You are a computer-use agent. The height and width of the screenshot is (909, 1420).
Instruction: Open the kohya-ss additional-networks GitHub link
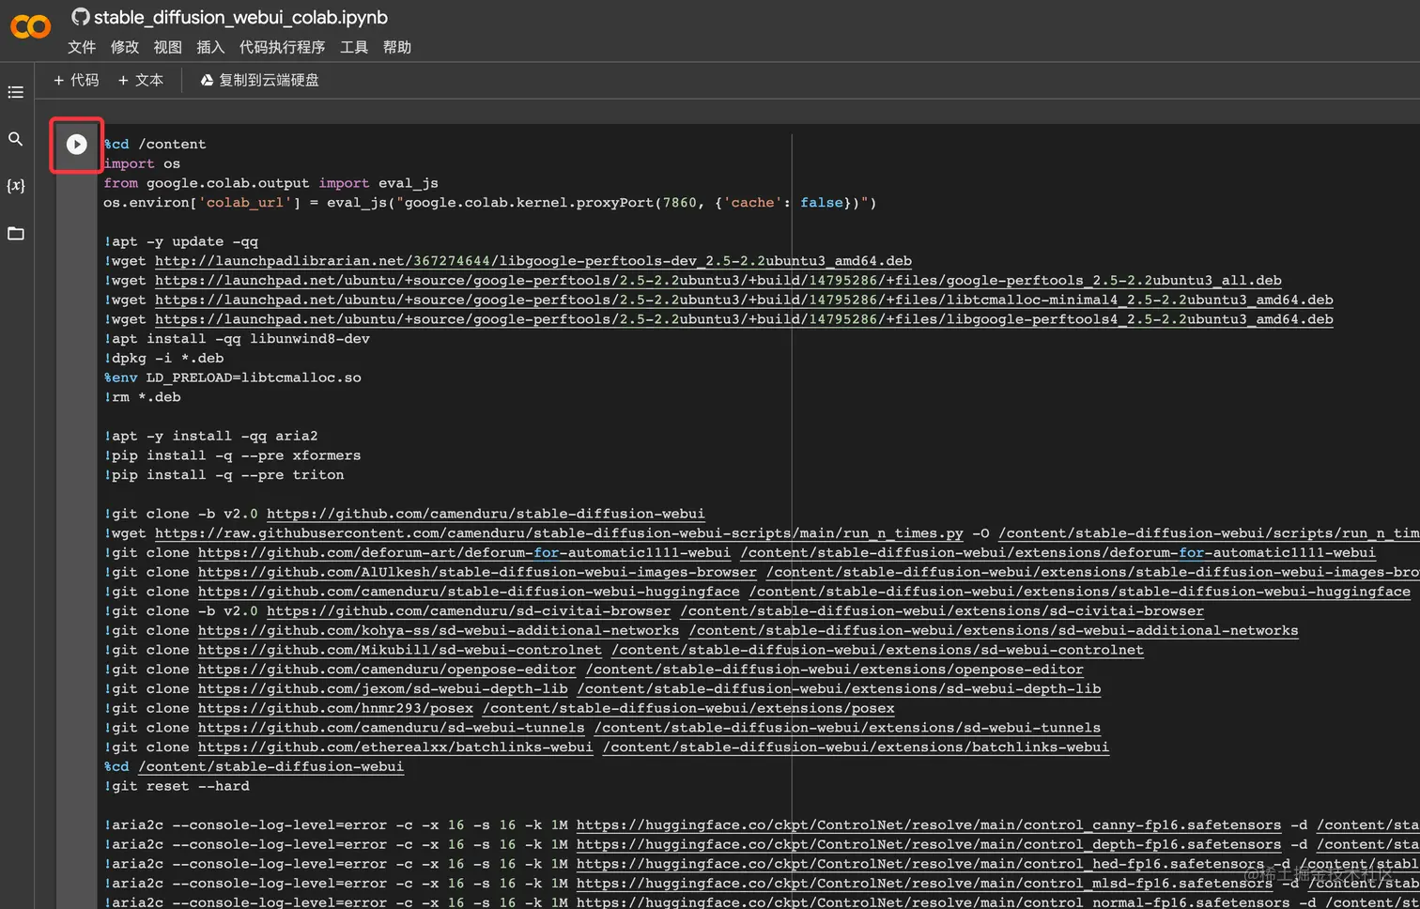point(439,631)
